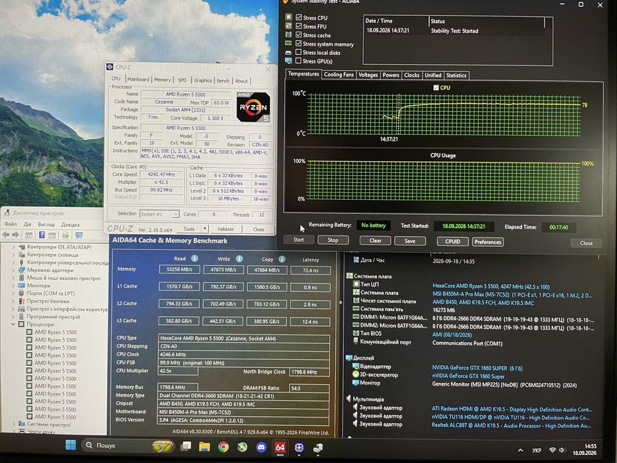
Task: Uncheck the Stress CPU checkbox
Action: (x=299, y=17)
